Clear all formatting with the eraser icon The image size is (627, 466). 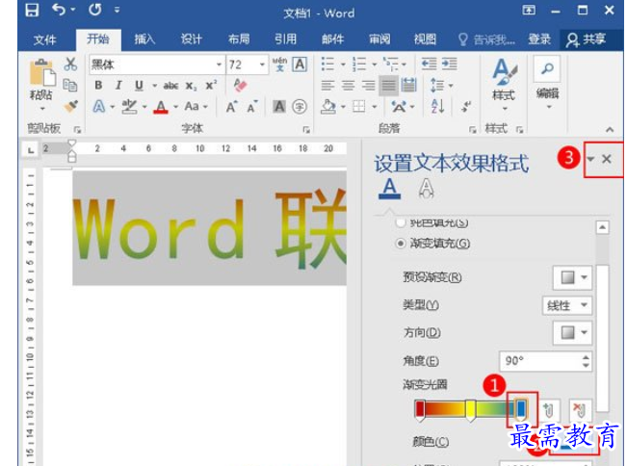[240, 85]
